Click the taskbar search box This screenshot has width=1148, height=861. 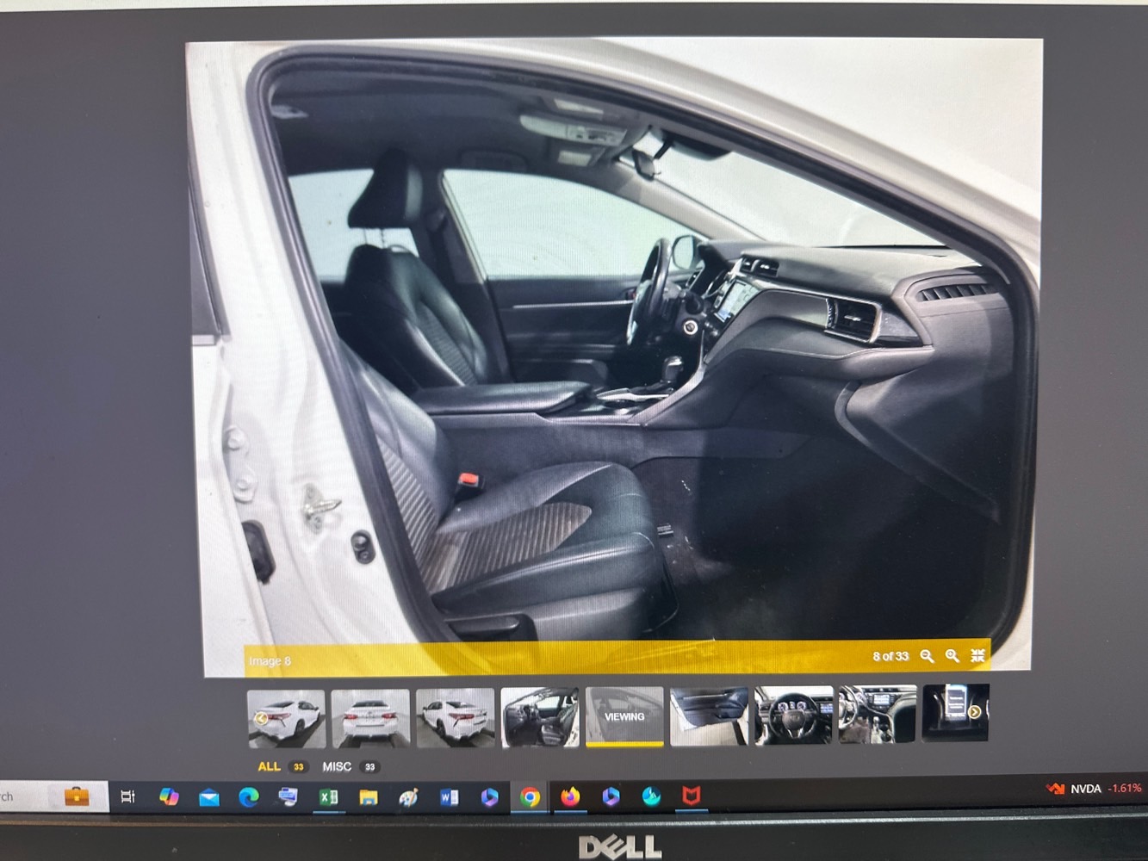[53, 796]
